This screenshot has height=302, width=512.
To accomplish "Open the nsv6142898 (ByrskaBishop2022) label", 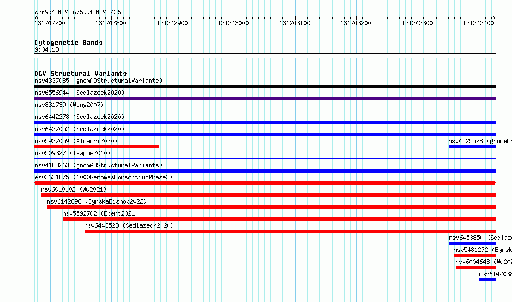I will click(97, 201).
